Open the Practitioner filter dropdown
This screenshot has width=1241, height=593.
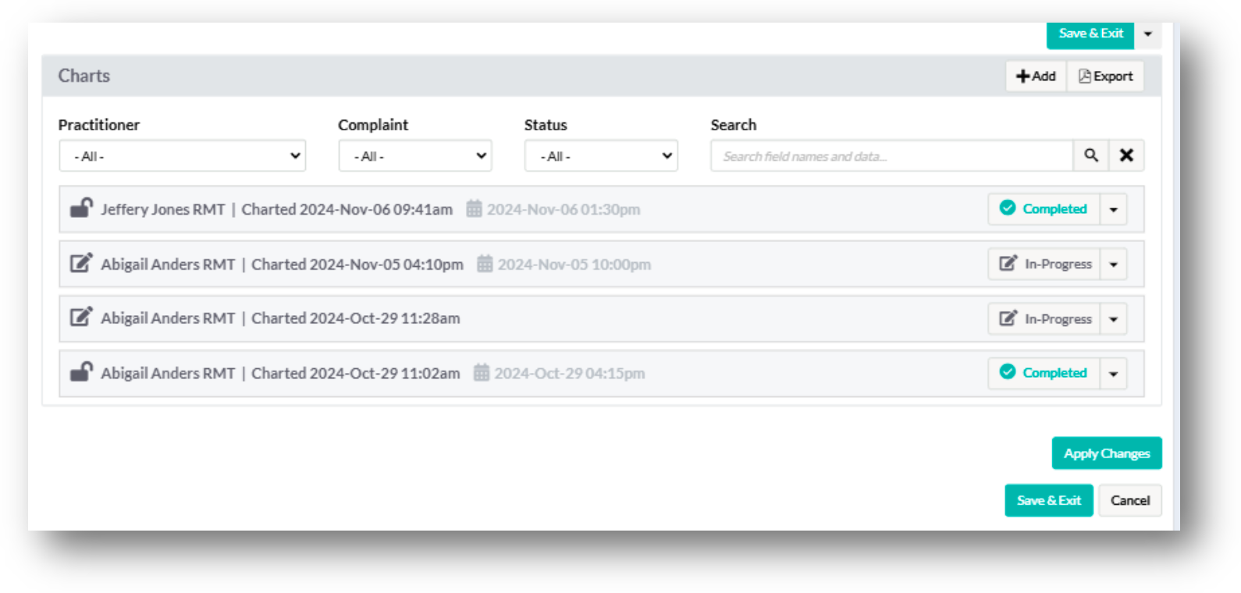tap(183, 156)
